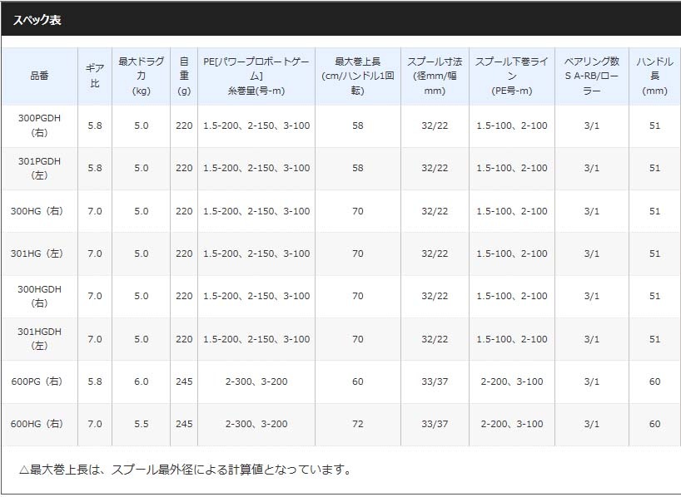This screenshot has height=497, width=681.
Task: Click the 最大ドラグ力 column header
Action: click(x=141, y=76)
